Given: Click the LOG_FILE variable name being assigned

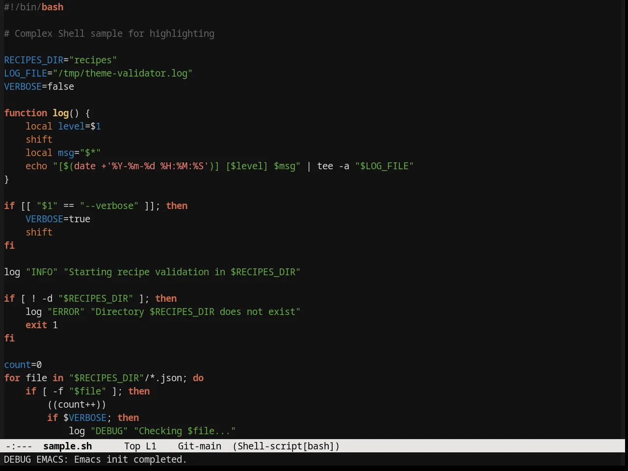Looking at the screenshot, I should tap(26, 73).
